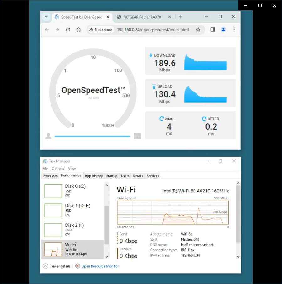Open the Chrome side panel
Screen dimensions: 282x284
point(213,30)
